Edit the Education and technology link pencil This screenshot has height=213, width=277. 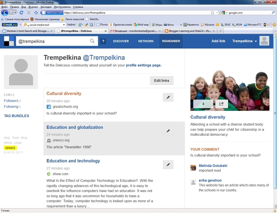168,165
